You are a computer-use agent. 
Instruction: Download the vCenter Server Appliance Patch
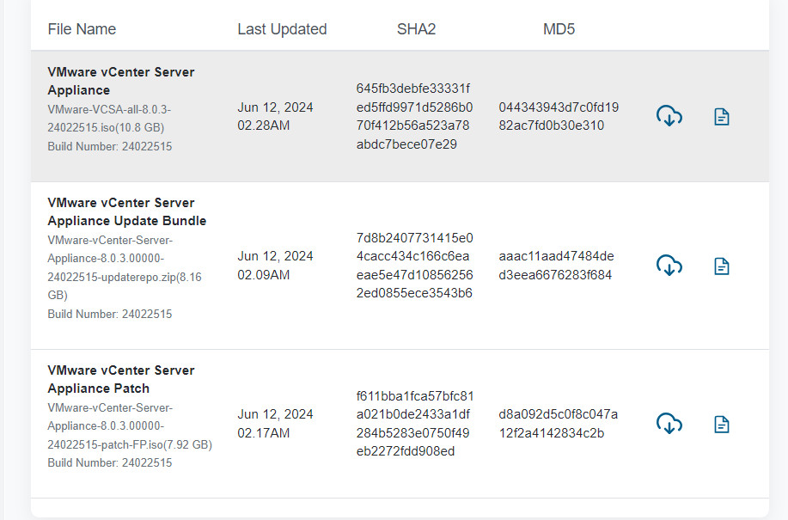click(669, 424)
